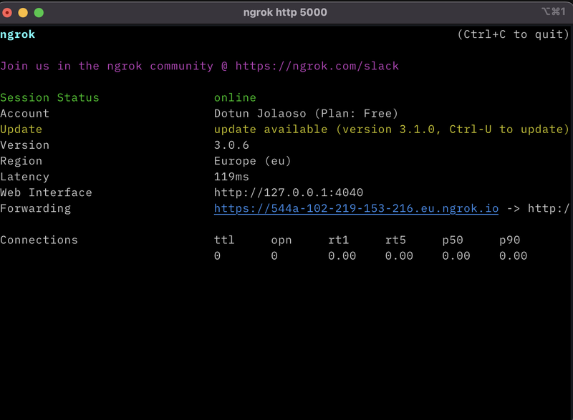Click the Session Status label
This screenshot has width=573, height=420.
click(x=49, y=97)
